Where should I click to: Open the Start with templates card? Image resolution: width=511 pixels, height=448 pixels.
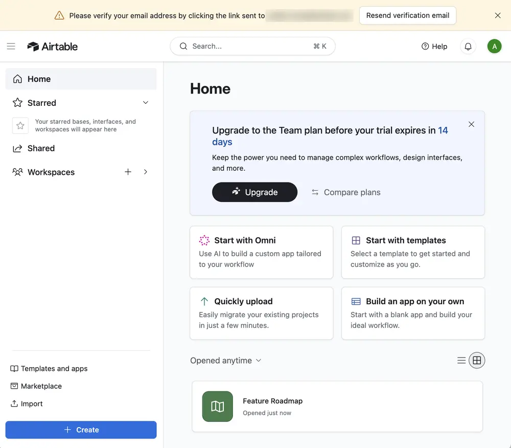click(x=413, y=252)
